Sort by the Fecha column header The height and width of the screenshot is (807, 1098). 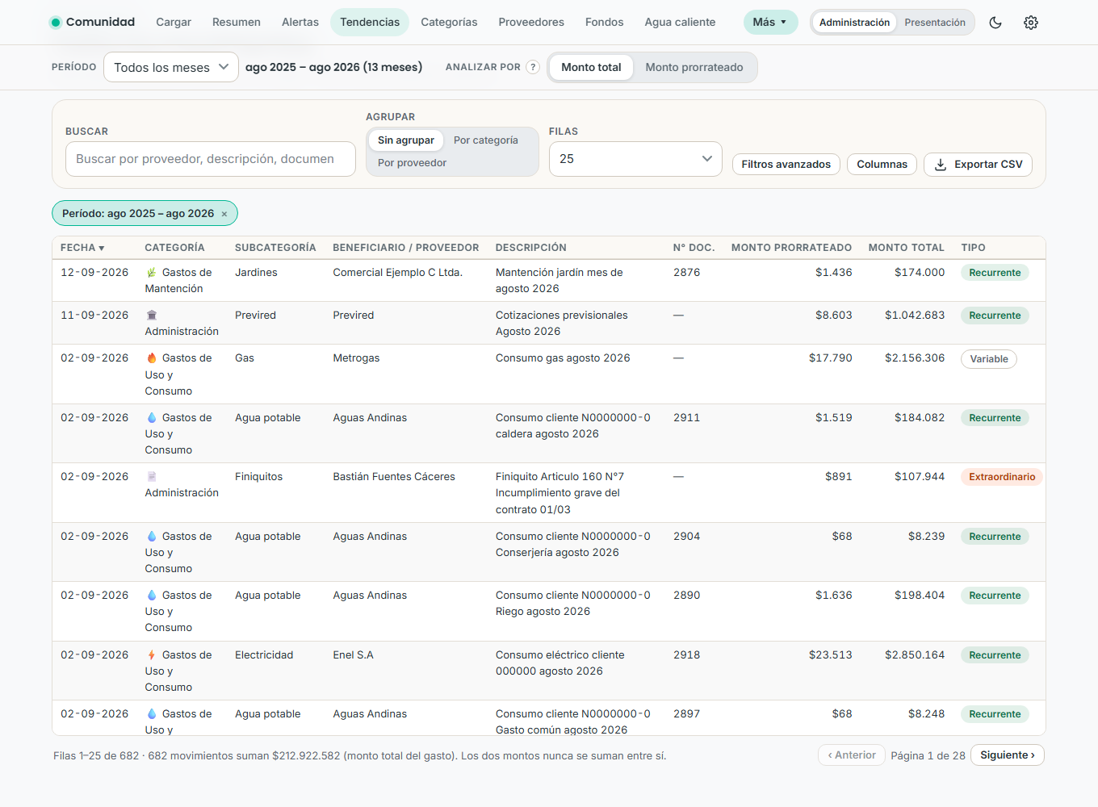82,248
